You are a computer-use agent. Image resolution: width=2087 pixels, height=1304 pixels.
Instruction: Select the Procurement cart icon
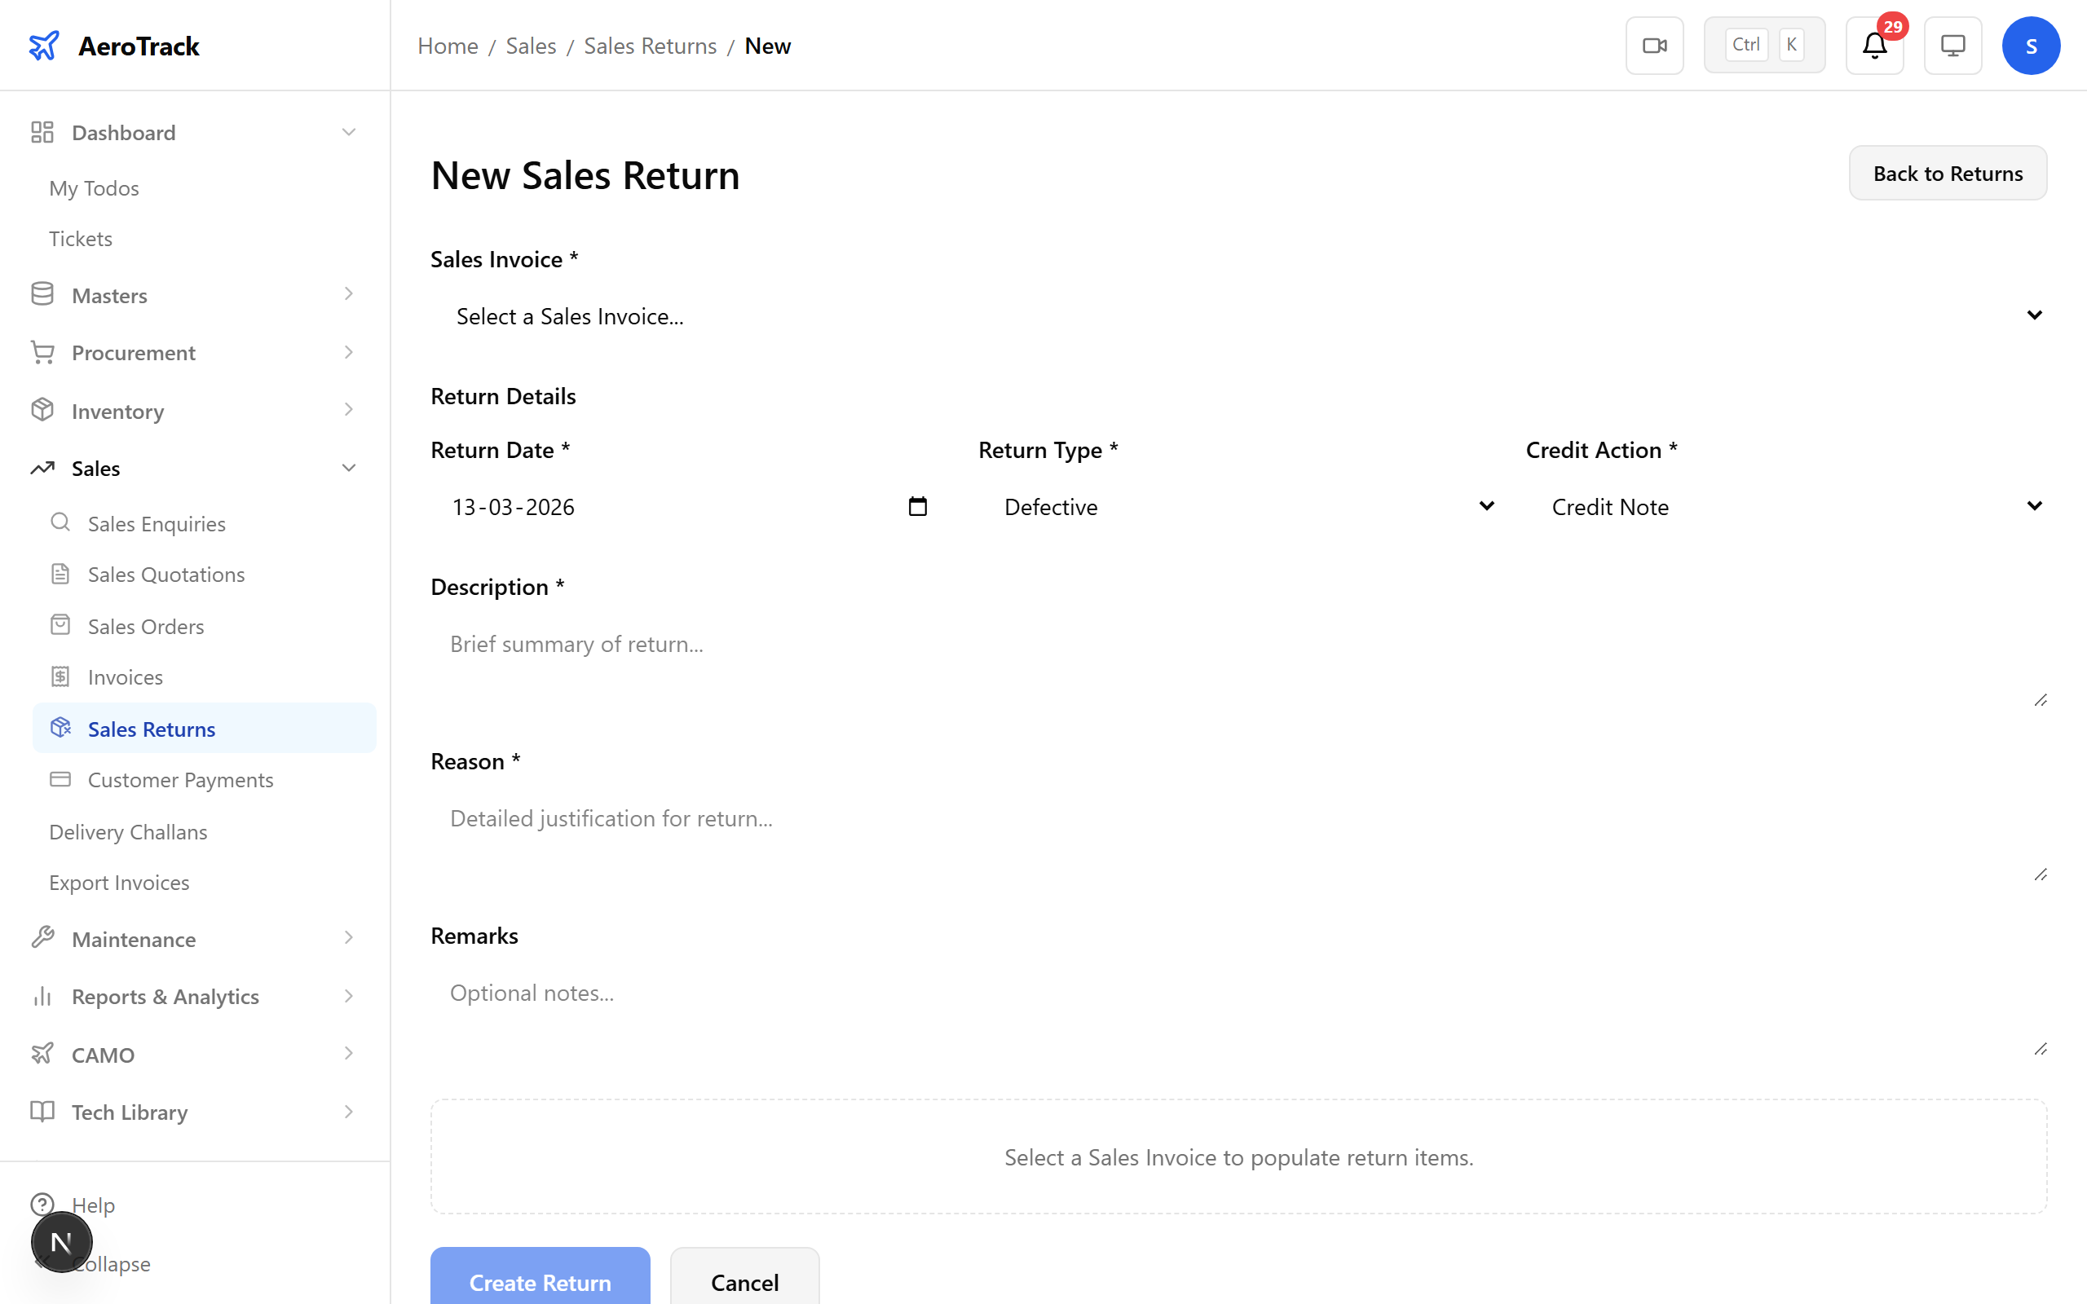pyautogui.click(x=42, y=352)
